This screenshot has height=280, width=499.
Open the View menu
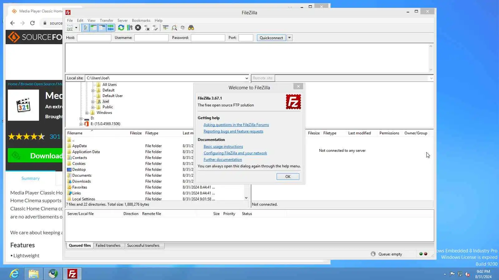[x=91, y=21]
